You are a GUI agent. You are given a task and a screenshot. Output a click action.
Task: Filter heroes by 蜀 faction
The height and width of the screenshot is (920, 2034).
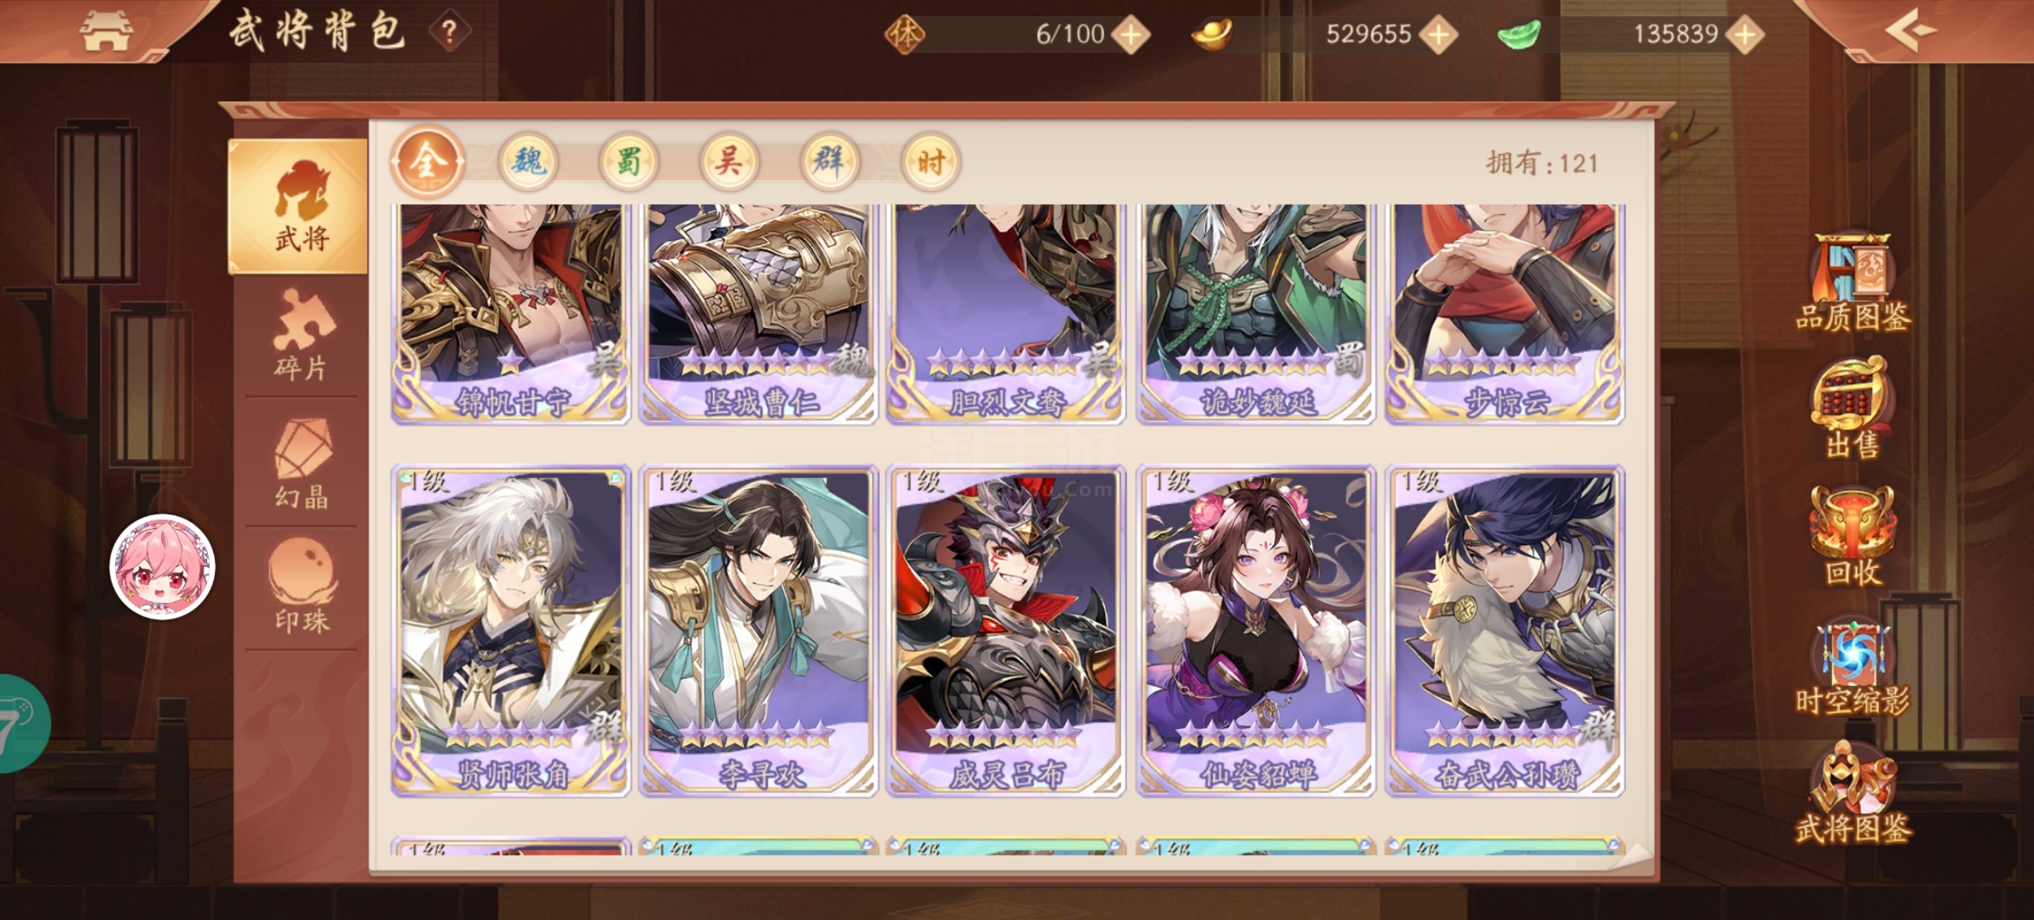tap(628, 162)
